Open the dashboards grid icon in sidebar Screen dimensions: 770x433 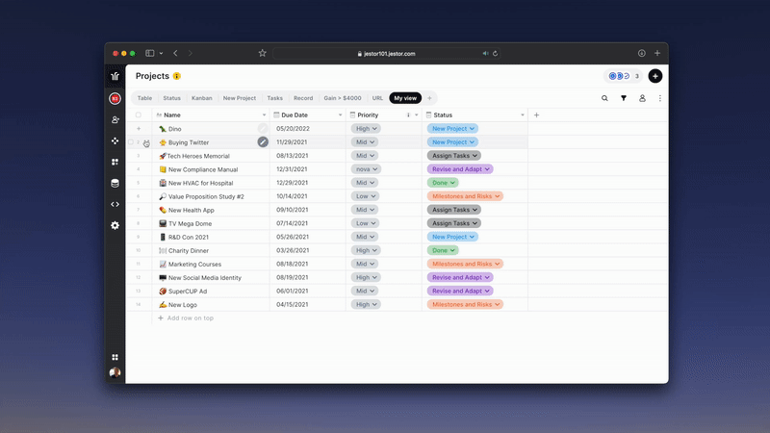(115, 162)
